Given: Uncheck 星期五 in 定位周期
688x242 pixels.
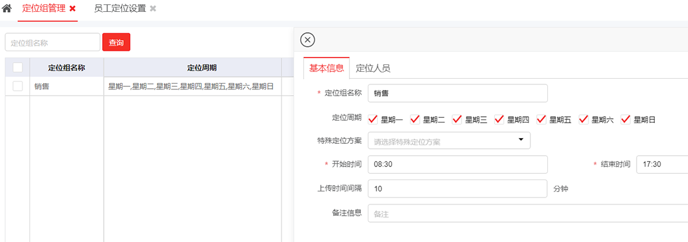Looking at the screenshot, I should 542,119.
